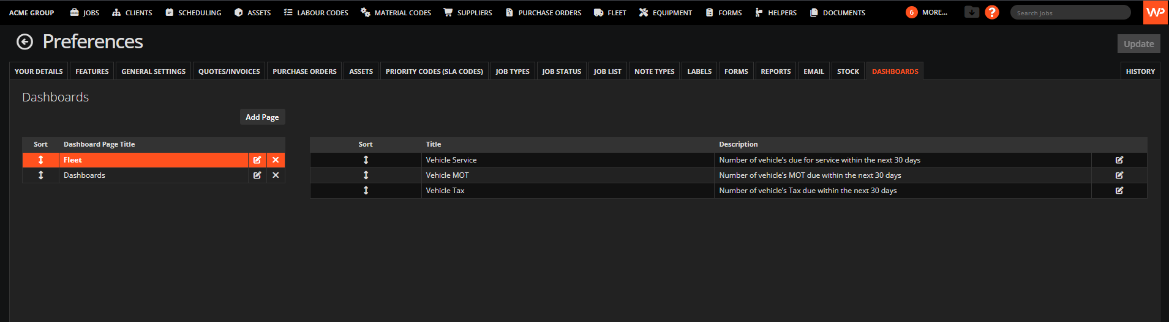1169x322 pixels.
Task: Open the Jobs menu
Action: click(x=85, y=12)
